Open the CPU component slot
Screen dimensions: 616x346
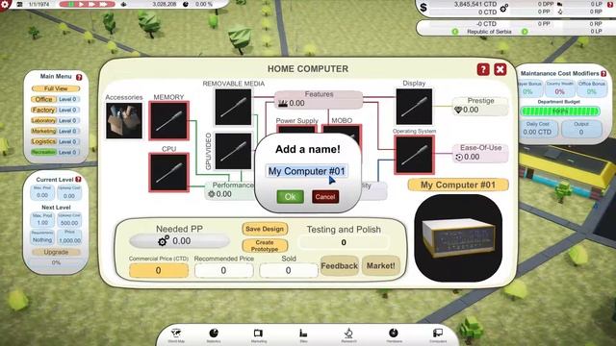[169, 172]
